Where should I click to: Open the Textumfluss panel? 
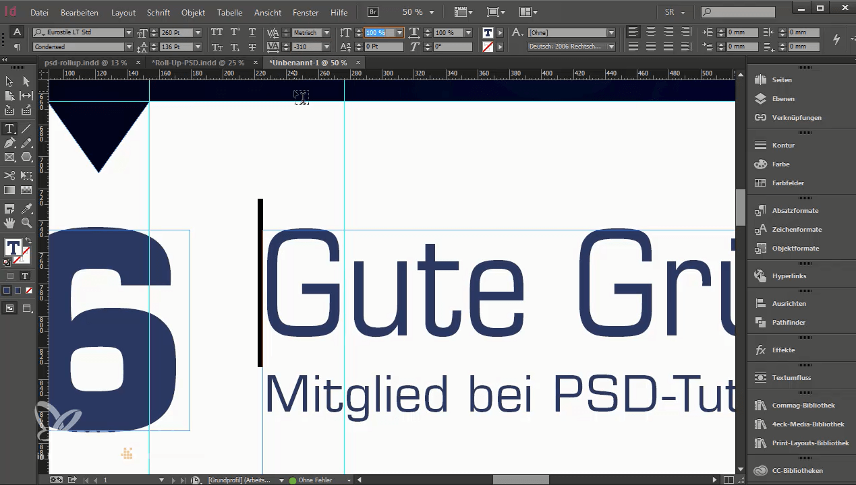pos(791,377)
